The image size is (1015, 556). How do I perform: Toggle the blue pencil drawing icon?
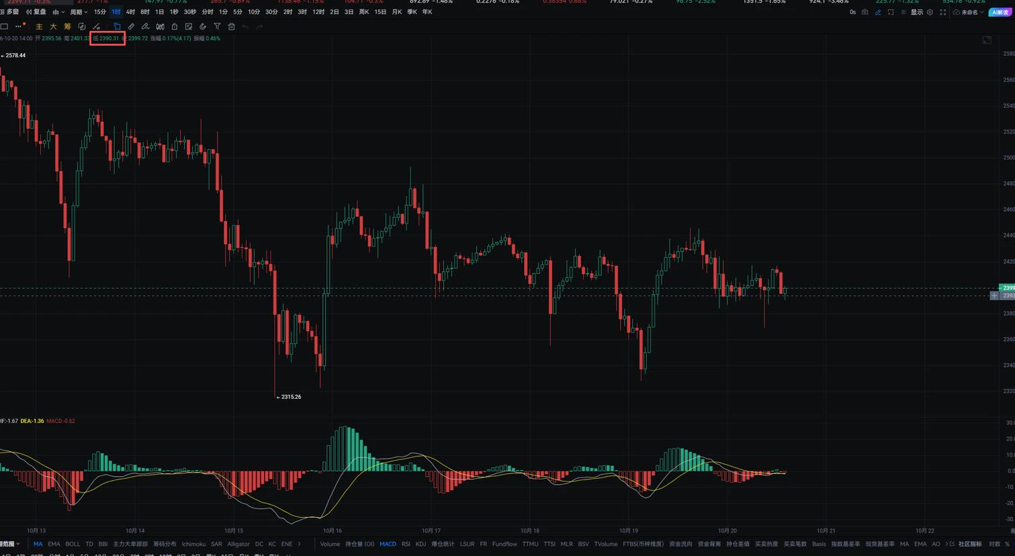tap(878, 12)
